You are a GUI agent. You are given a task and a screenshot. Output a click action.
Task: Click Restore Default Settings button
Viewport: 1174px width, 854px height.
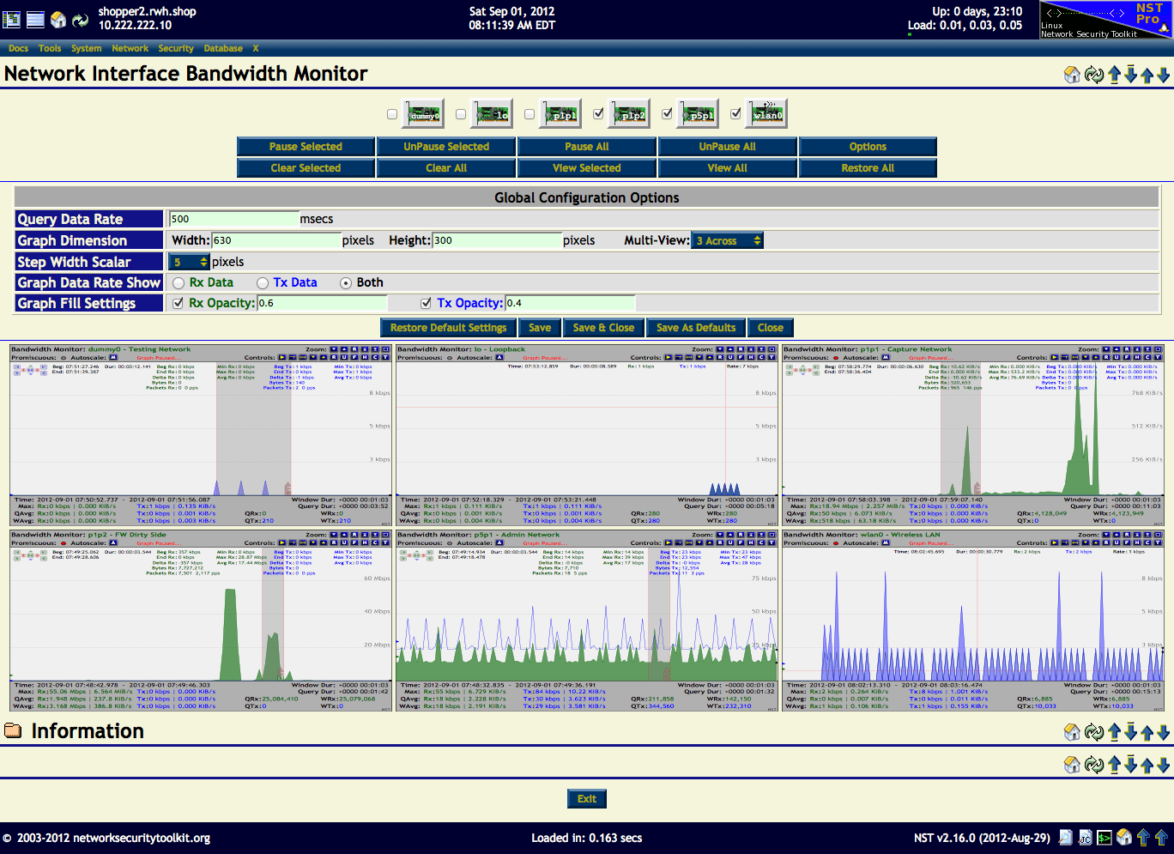[448, 328]
